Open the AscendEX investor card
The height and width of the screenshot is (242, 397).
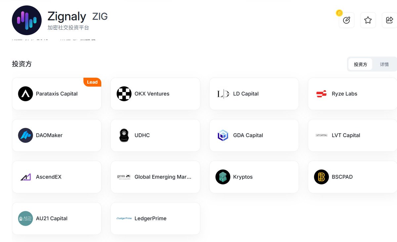[x=57, y=177]
